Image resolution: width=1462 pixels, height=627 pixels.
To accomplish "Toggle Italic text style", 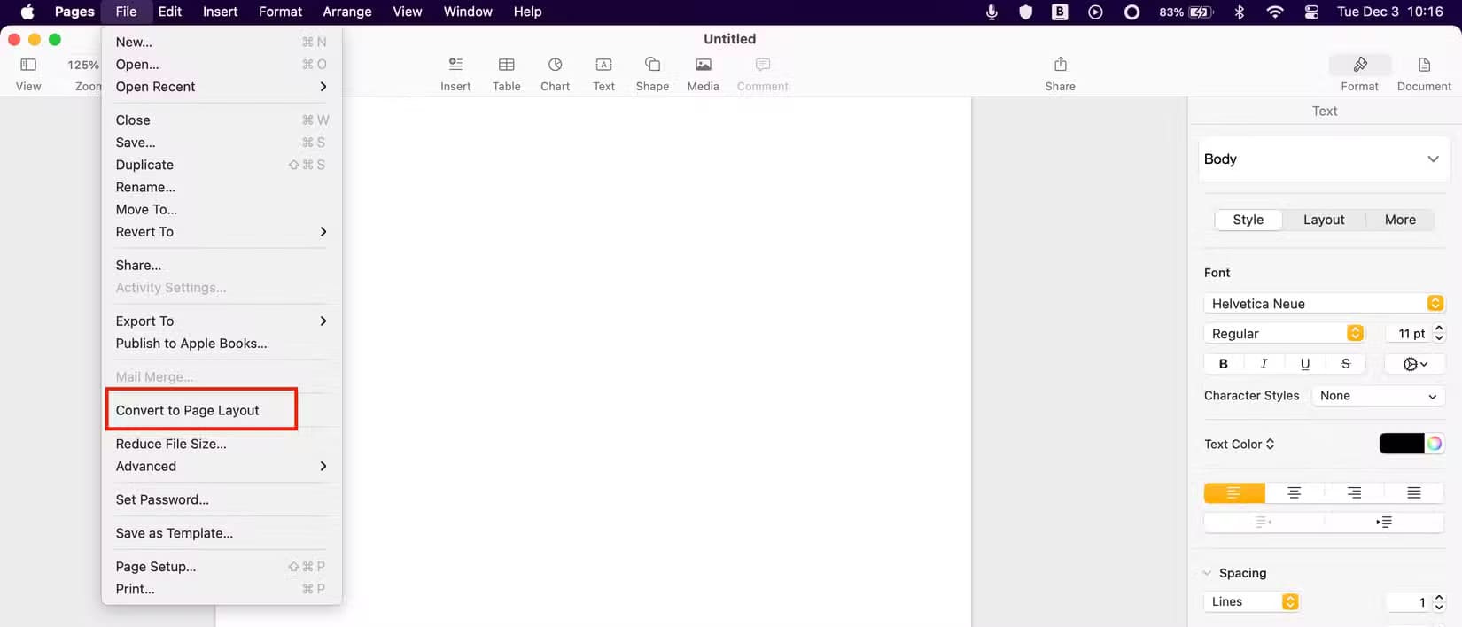I will (1264, 364).
